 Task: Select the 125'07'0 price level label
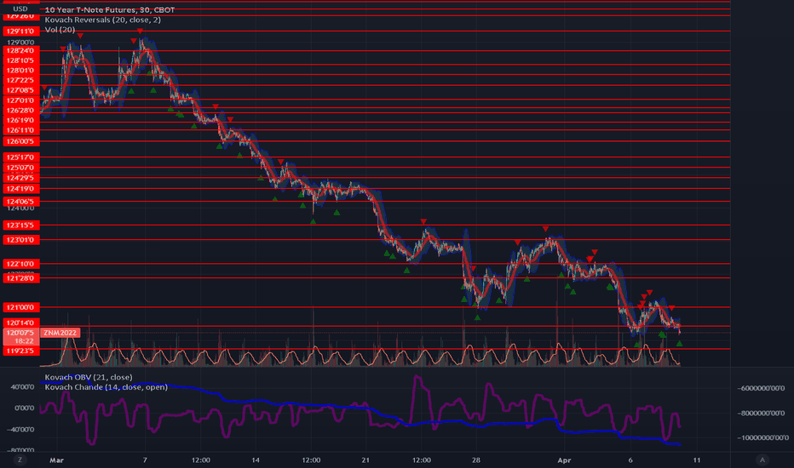20,168
